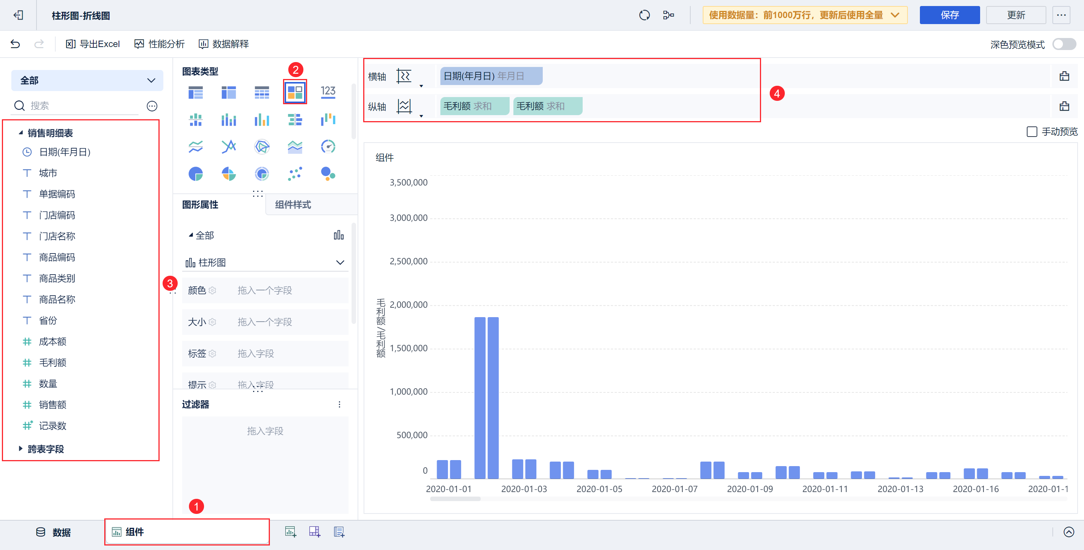The width and height of the screenshot is (1084, 550).
Task: Click the refresh circle icon in header
Action: point(644,15)
